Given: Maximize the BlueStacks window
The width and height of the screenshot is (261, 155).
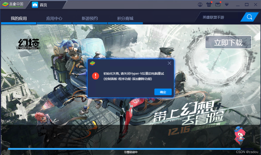Looking at the screenshot, I should tap(247, 5).
